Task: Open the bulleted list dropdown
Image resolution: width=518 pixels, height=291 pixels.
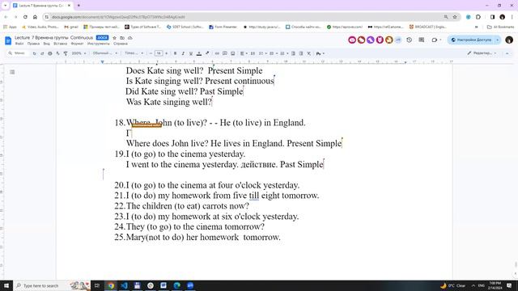Action: pos(274,53)
